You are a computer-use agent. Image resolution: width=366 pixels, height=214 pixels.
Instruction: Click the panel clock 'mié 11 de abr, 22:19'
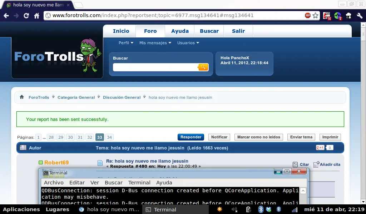click(x=334, y=209)
